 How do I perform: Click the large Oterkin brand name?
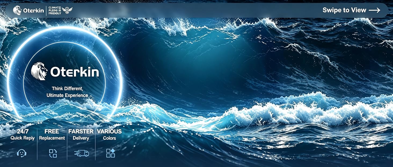click(75, 72)
